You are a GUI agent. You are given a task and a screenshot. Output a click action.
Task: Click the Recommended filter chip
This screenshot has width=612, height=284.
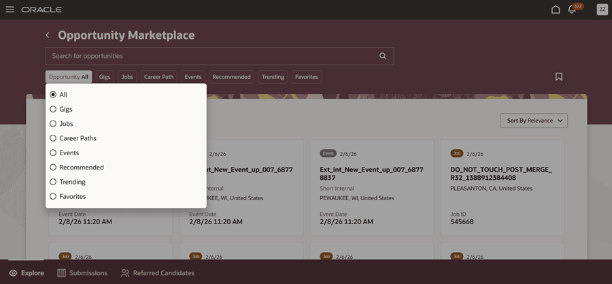(x=231, y=77)
